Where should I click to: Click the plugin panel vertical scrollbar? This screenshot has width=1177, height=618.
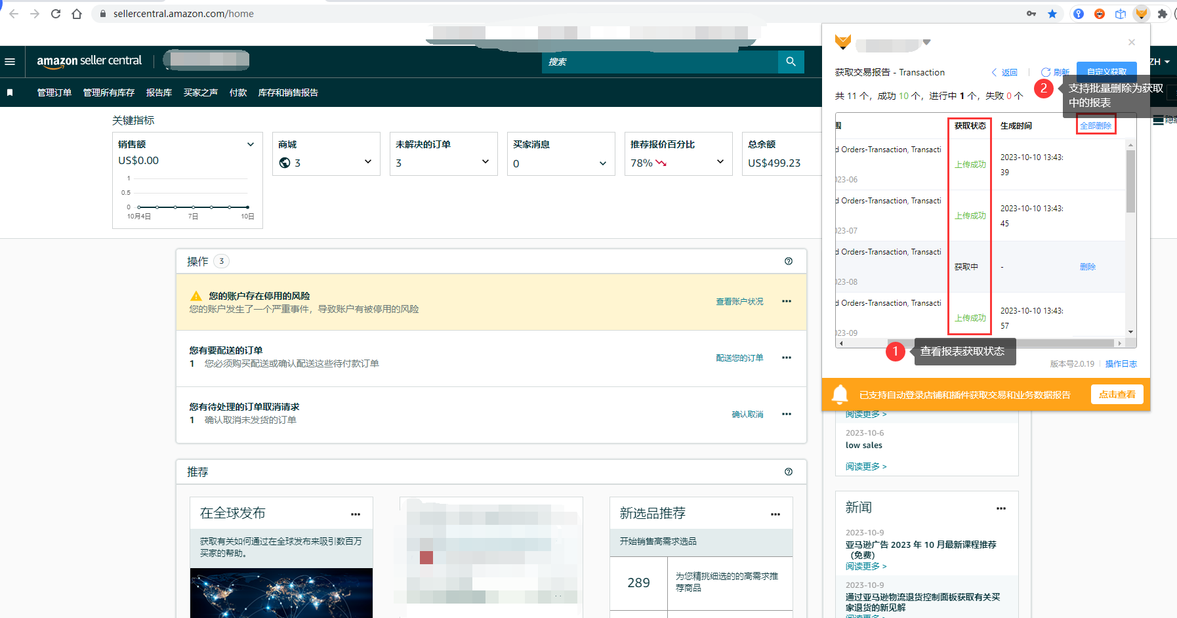point(1130,181)
